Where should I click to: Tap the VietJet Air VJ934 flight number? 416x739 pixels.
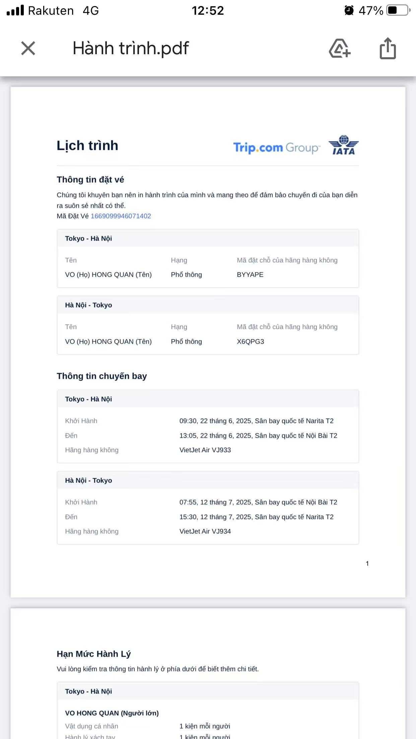pyautogui.click(x=205, y=531)
